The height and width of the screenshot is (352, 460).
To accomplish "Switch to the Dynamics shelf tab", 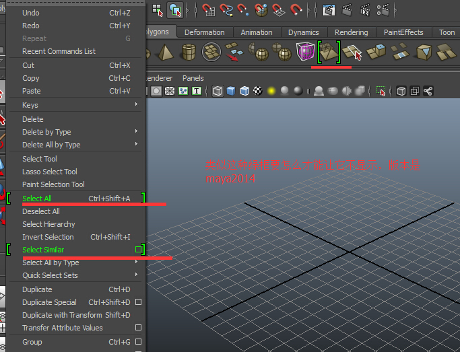I will [304, 32].
